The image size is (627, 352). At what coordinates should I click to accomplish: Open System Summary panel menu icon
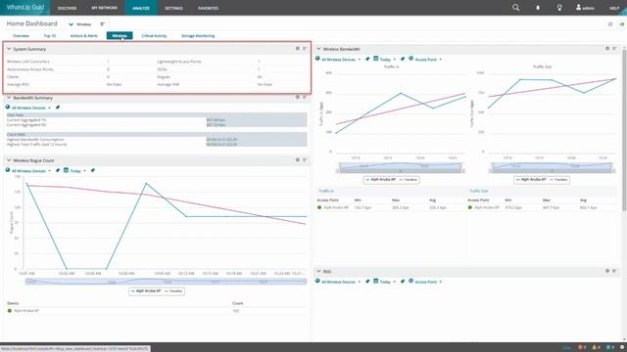point(305,49)
